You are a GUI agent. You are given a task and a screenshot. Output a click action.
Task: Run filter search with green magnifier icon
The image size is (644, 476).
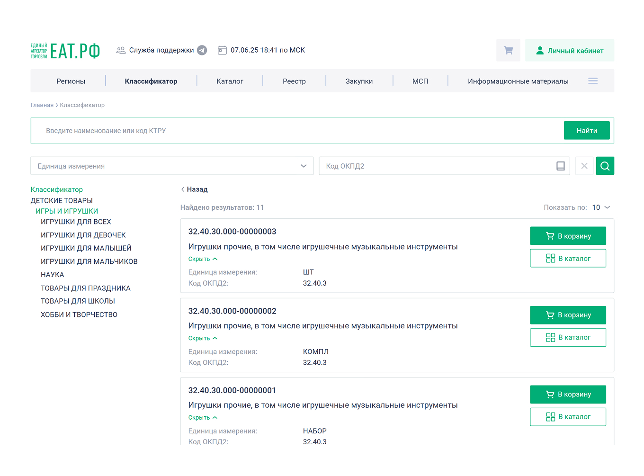point(605,166)
